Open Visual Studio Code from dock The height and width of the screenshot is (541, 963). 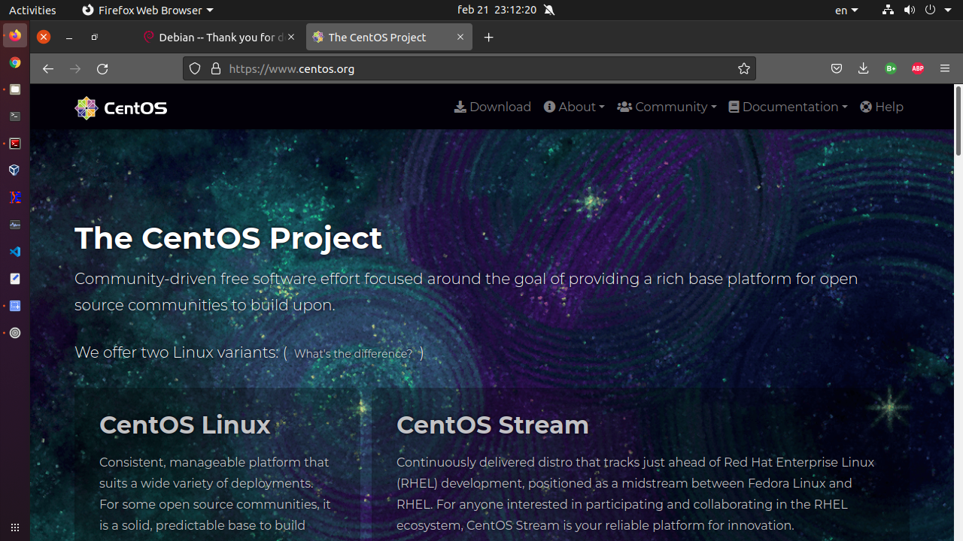[15, 252]
